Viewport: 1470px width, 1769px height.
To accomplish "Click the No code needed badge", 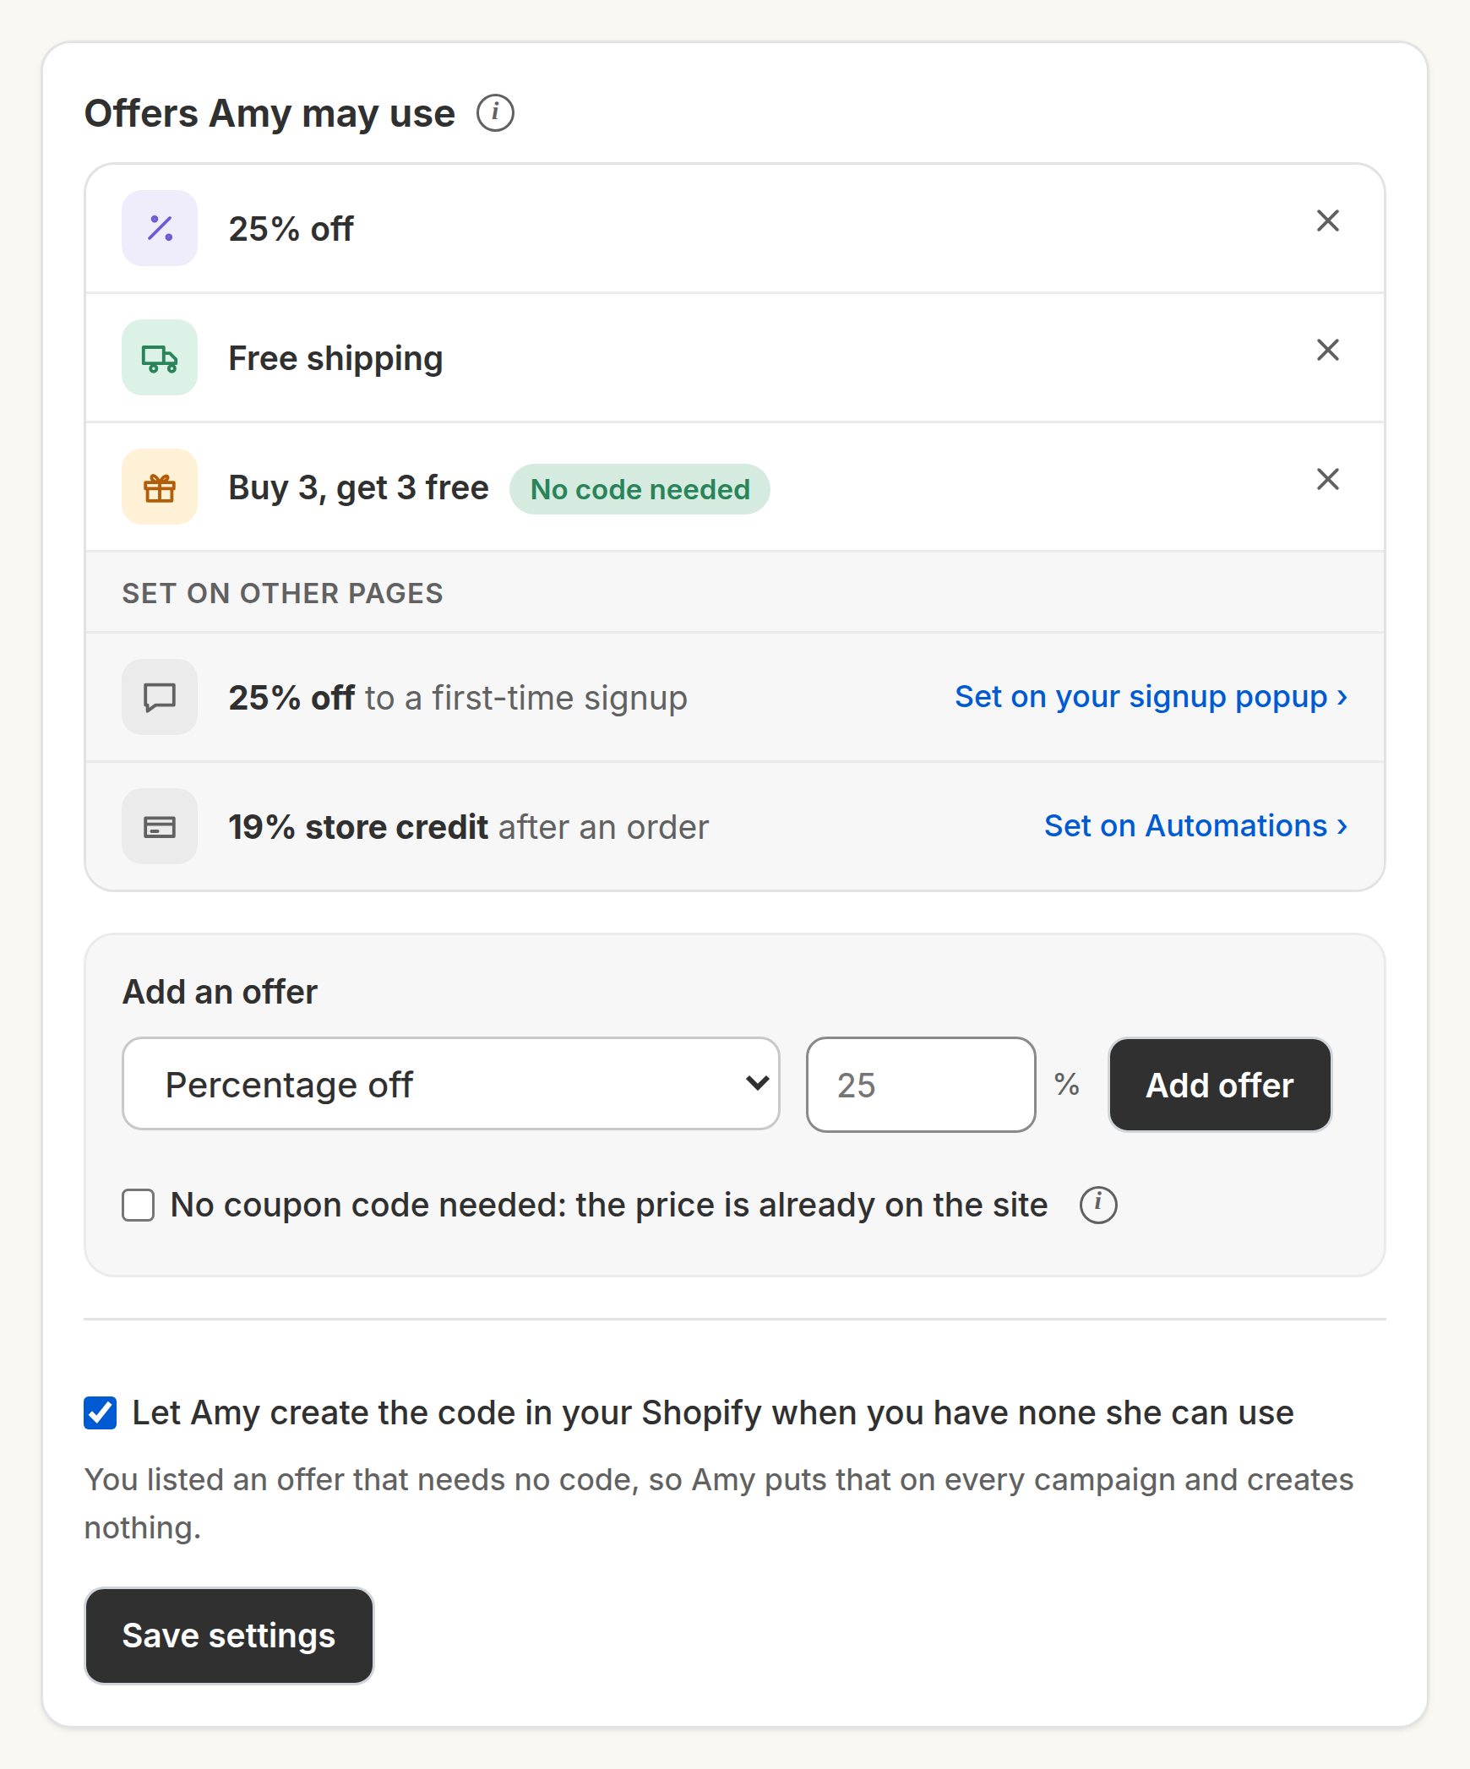I will [640, 489].
